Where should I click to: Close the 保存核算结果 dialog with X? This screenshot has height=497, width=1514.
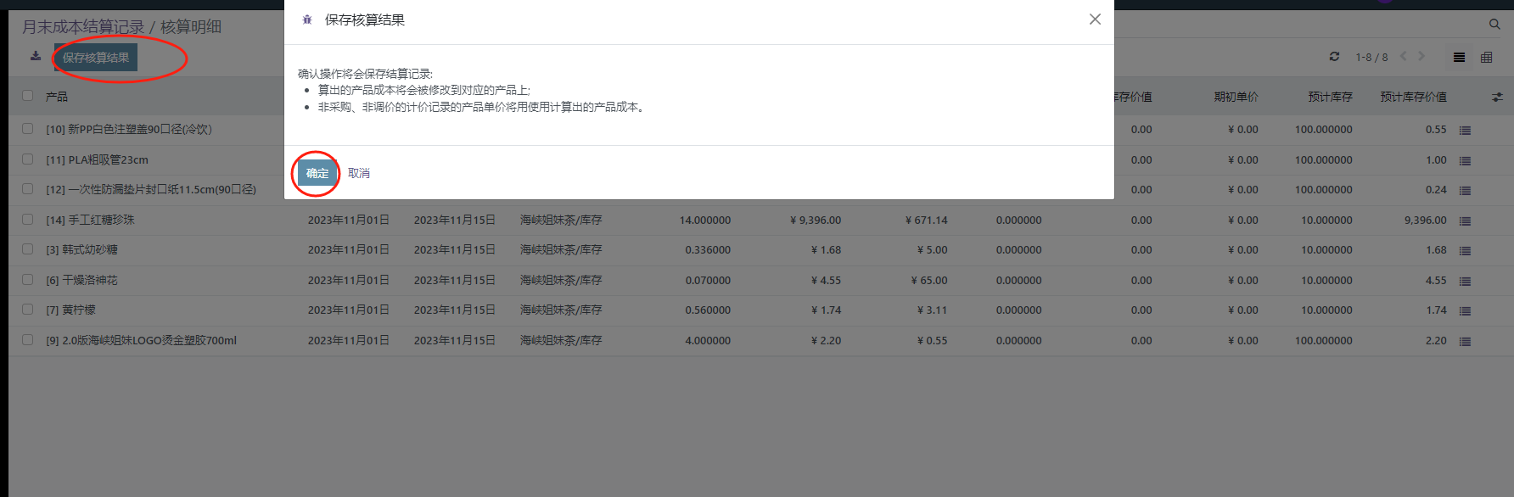(x=1095, y=20)
